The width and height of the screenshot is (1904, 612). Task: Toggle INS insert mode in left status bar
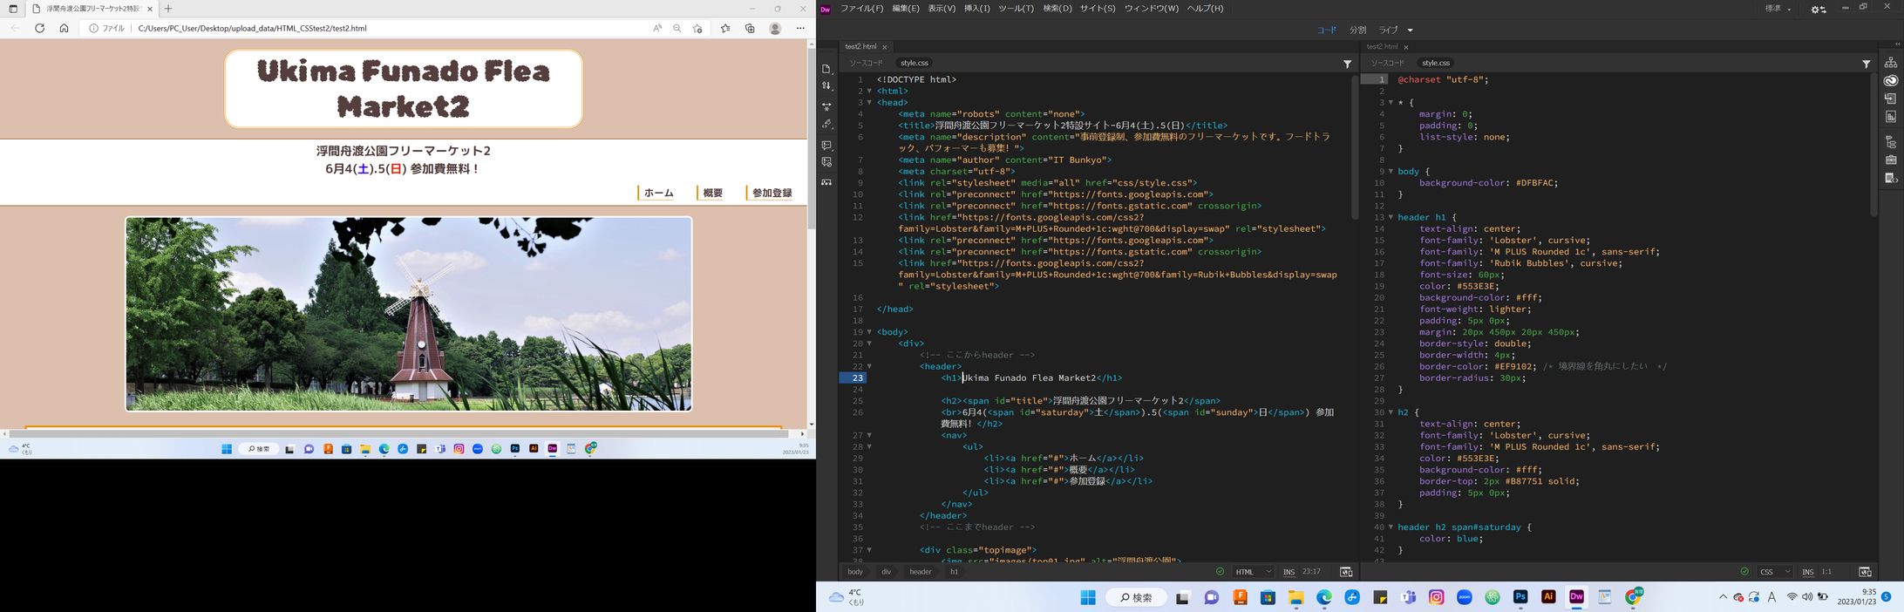pos(1289,572)
